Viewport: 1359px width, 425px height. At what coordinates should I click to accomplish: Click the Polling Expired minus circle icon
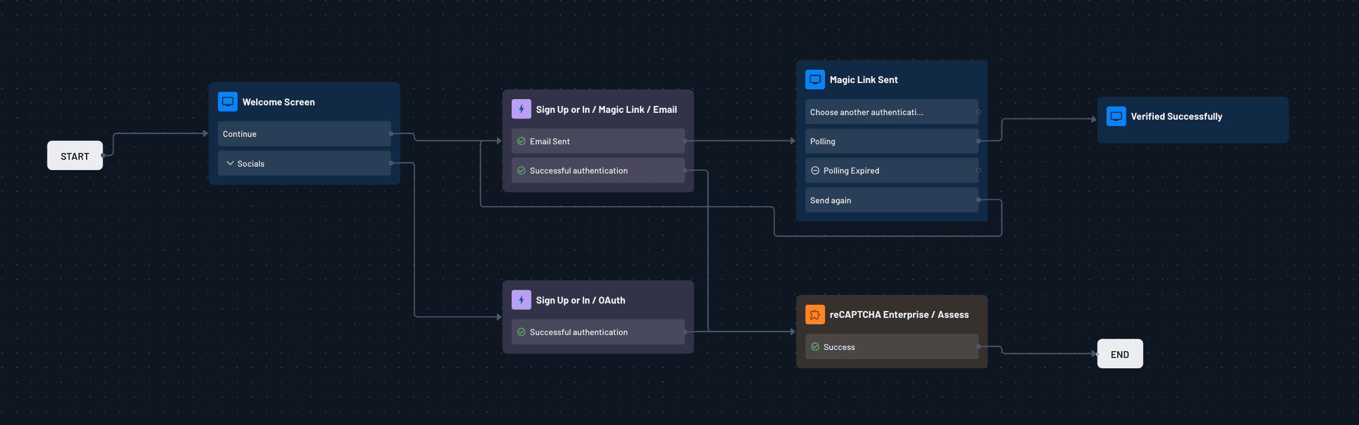(x=815, y=171)
